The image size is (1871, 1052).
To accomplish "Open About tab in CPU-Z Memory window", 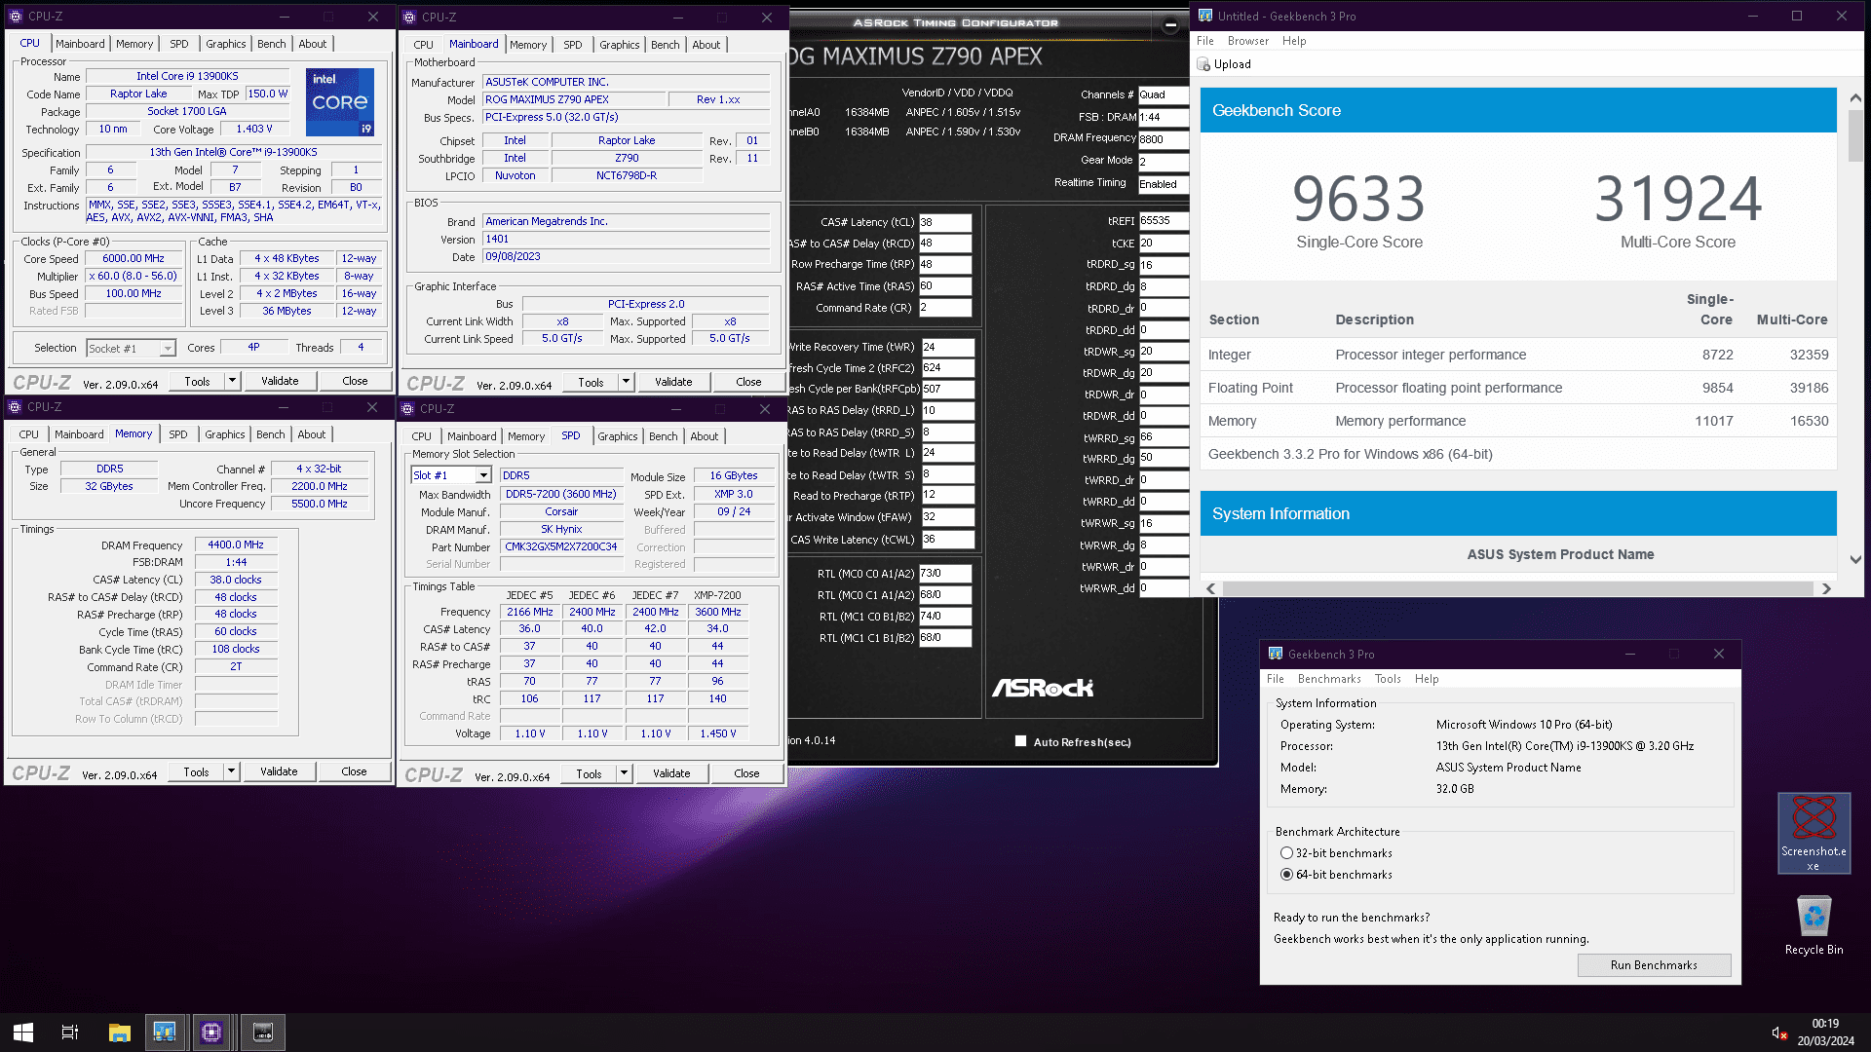I will tap(312, 434).
